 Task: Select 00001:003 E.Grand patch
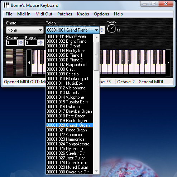coord(70,46)
